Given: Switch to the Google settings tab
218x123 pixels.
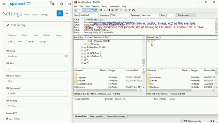Looking at the screenshot, I should [x=43, y=42].
